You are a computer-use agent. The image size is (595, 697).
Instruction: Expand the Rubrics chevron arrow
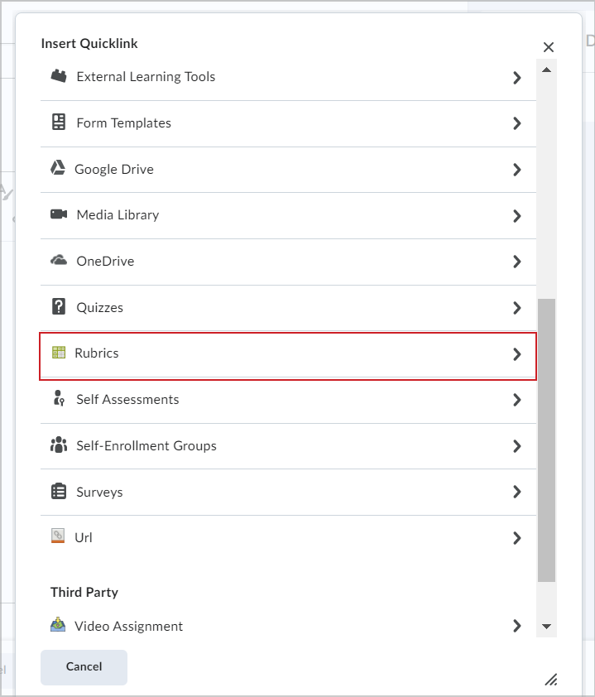tap(516, 354)
